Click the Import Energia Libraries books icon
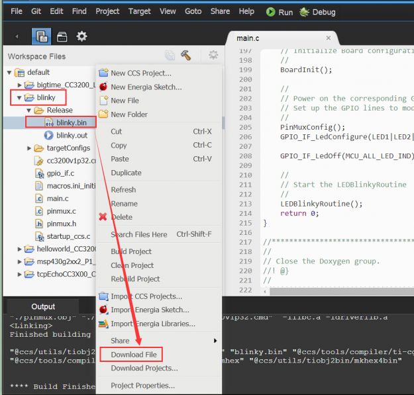 pos(103,324)
